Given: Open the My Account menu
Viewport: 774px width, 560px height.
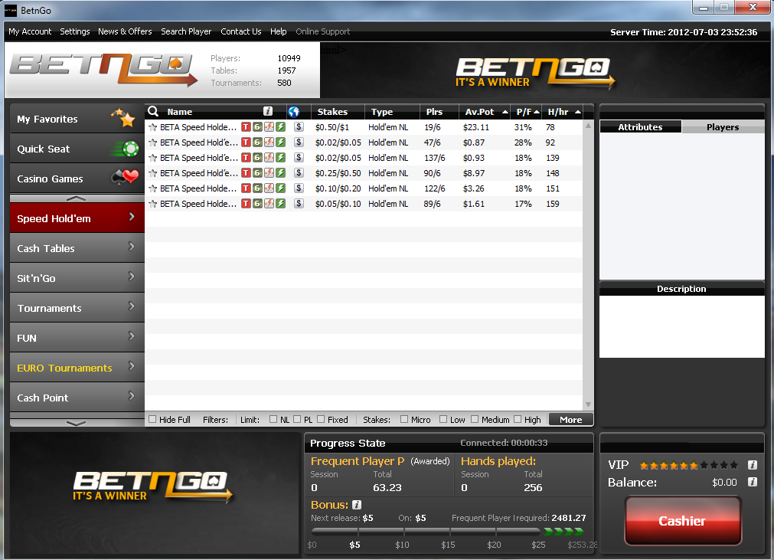Looking at the screenshot, I should [x=30, y=31].
